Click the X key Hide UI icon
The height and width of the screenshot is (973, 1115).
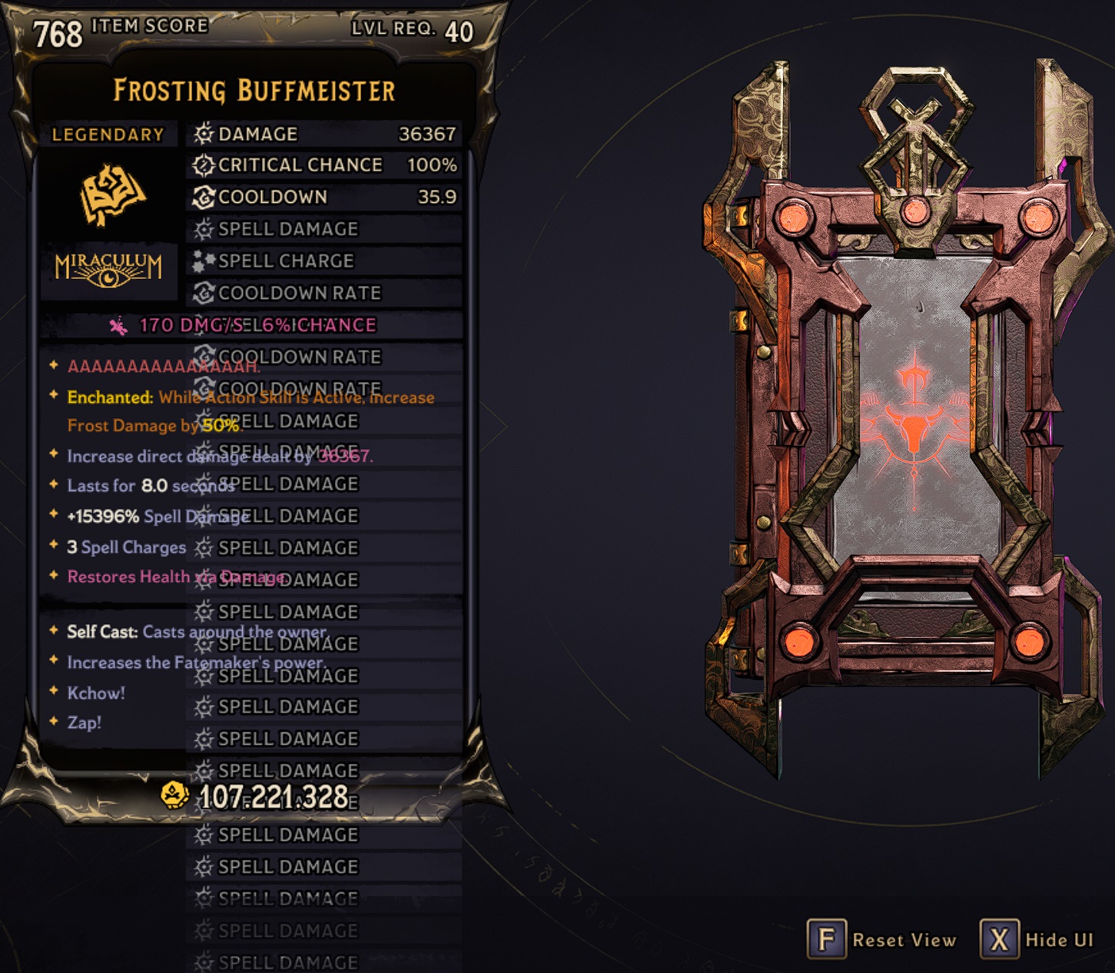tap(999, 939)
